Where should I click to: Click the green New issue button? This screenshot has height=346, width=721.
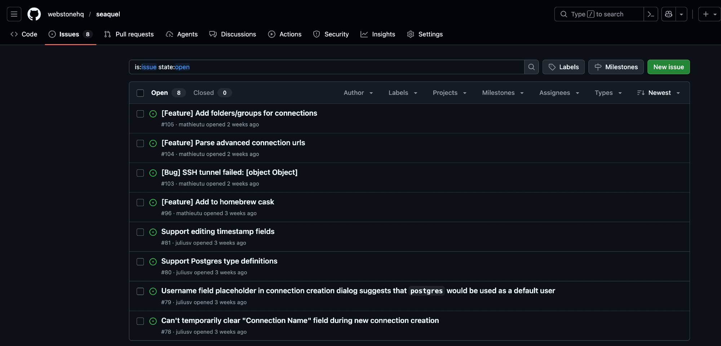tap(668, 67)
